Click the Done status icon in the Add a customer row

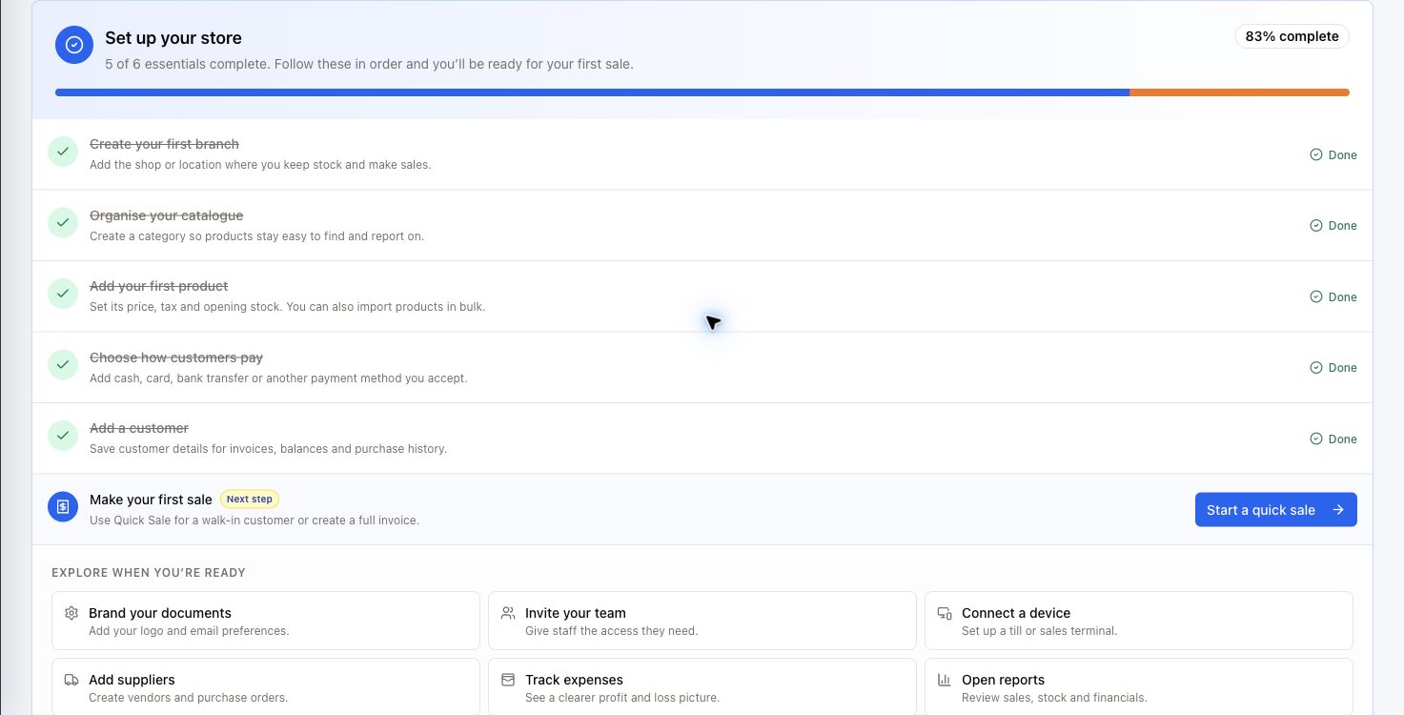click(x=1316, y=439)
